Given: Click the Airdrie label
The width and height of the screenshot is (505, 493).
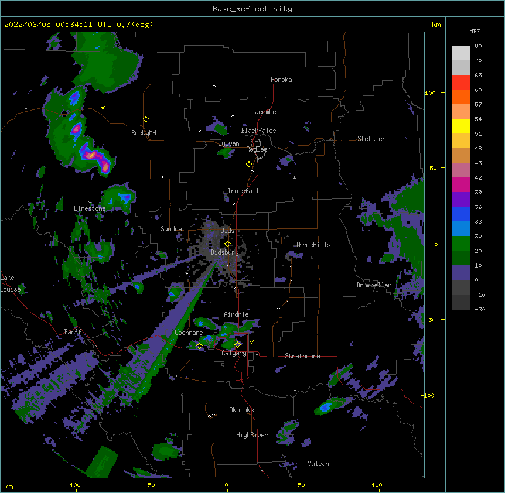Looking at the screenshot, I should pyautogui.click(x=237, y=314).
